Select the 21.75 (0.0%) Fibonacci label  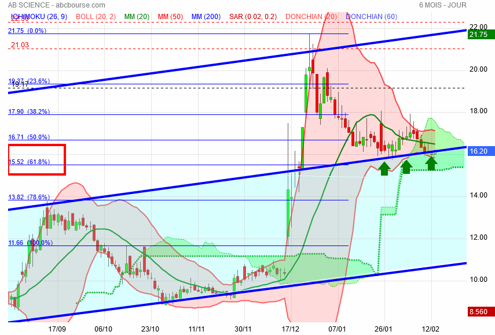point(27,31)
